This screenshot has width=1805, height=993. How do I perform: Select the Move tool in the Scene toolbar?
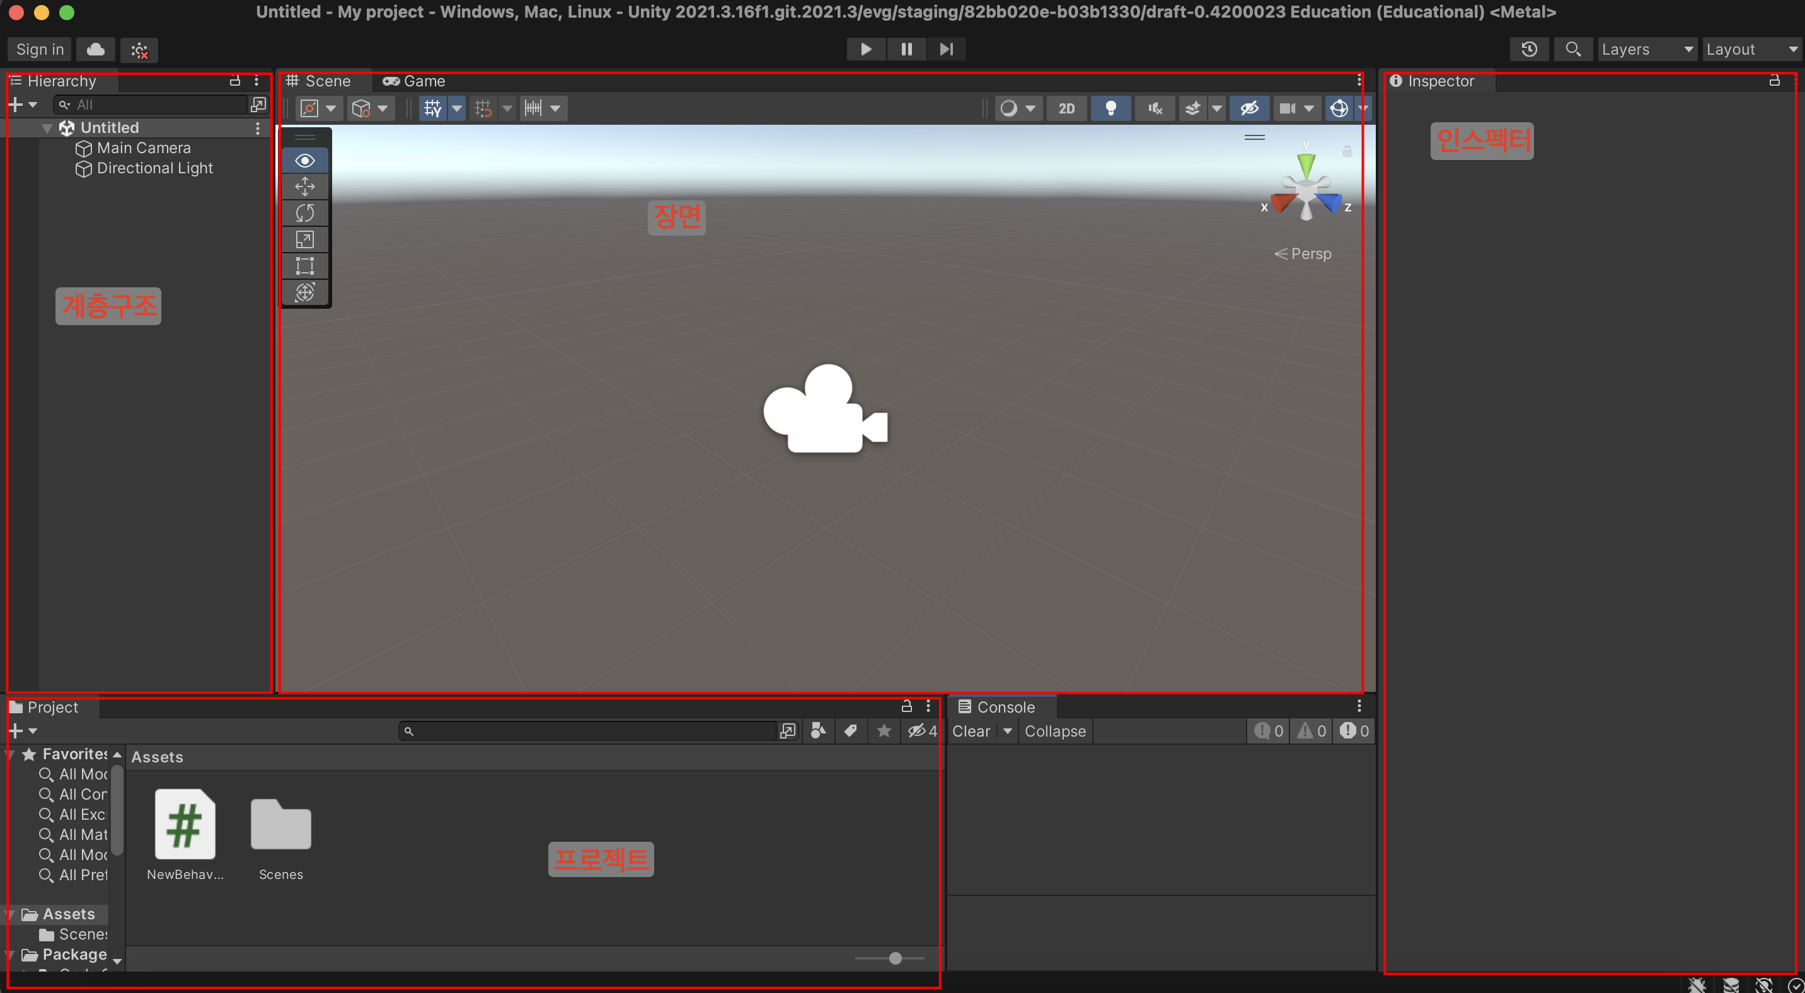tap(305, 187)
